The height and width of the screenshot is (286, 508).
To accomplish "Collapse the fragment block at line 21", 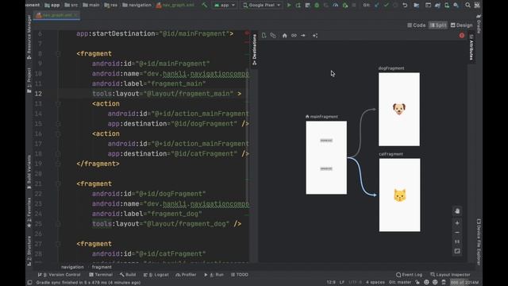I will (58, 184).
